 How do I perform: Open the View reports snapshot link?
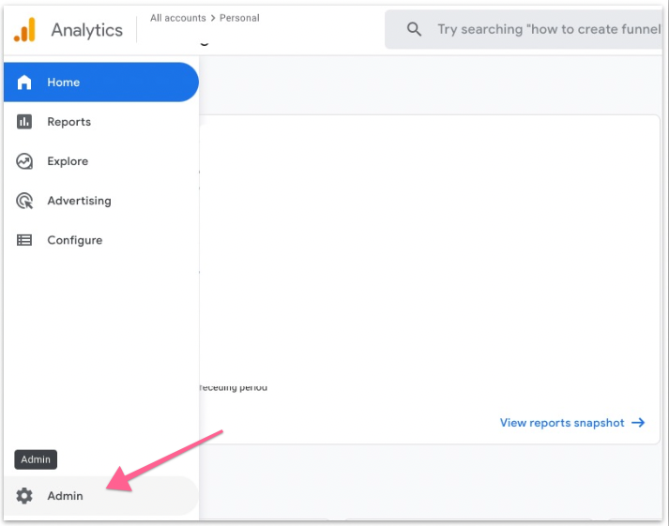(x=561, y=423)
